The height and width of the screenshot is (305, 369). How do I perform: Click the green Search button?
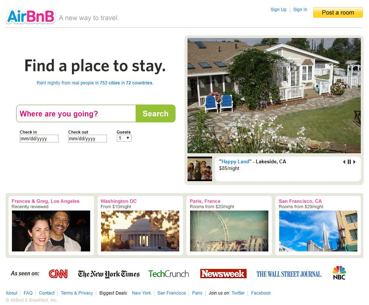pyautogui.click(x=155, y=114)
